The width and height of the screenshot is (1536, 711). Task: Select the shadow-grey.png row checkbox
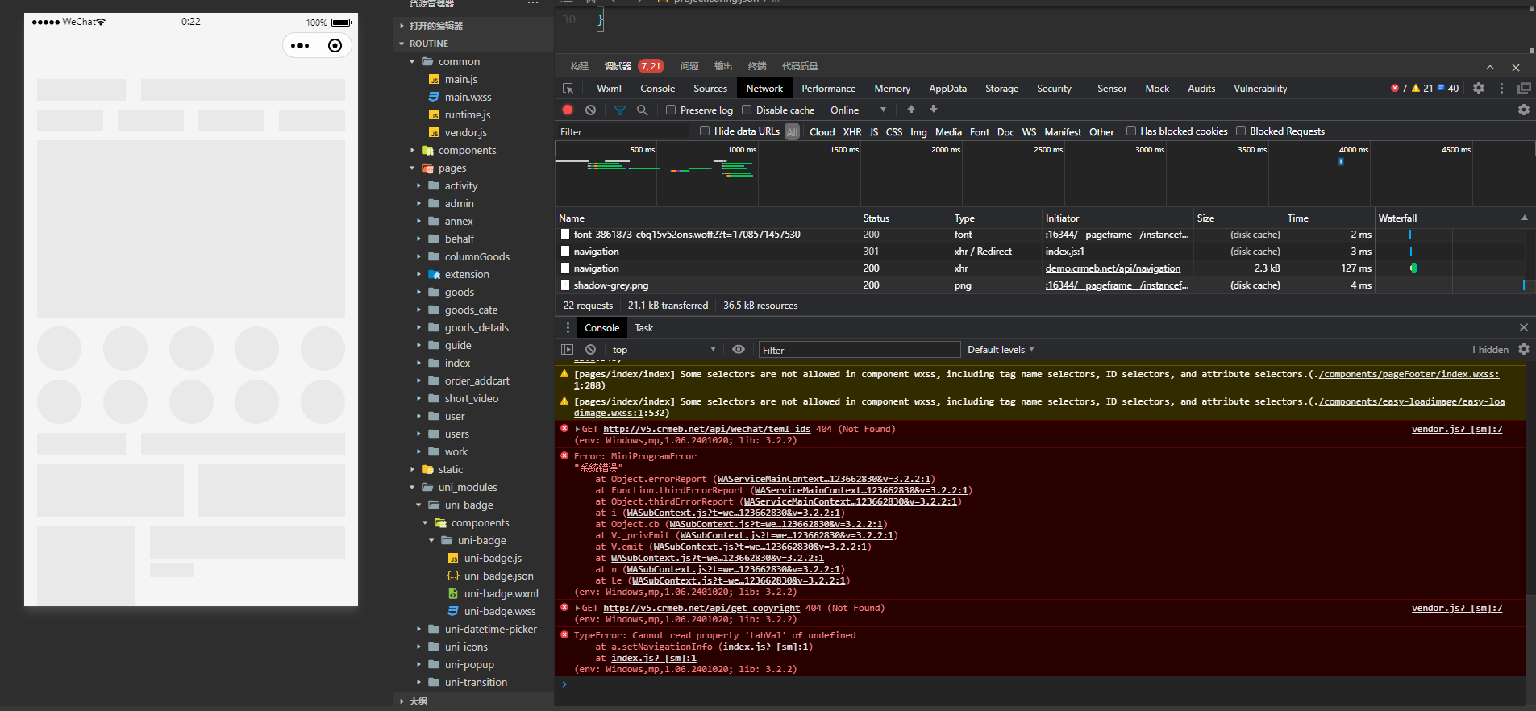click(x=565, y=285)
